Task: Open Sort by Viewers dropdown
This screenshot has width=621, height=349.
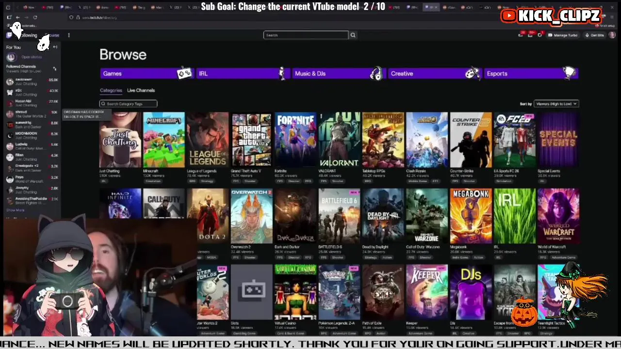Action: pyautogui.click(x=556, y=104)
